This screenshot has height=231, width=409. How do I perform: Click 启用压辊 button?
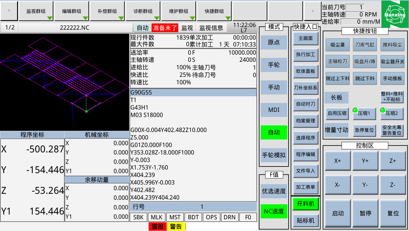[x=337, y=113]
